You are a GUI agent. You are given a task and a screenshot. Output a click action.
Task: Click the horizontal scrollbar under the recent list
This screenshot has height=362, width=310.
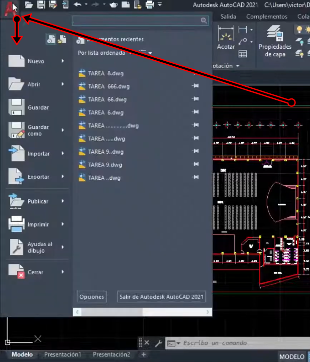click(x=143, y=312)
